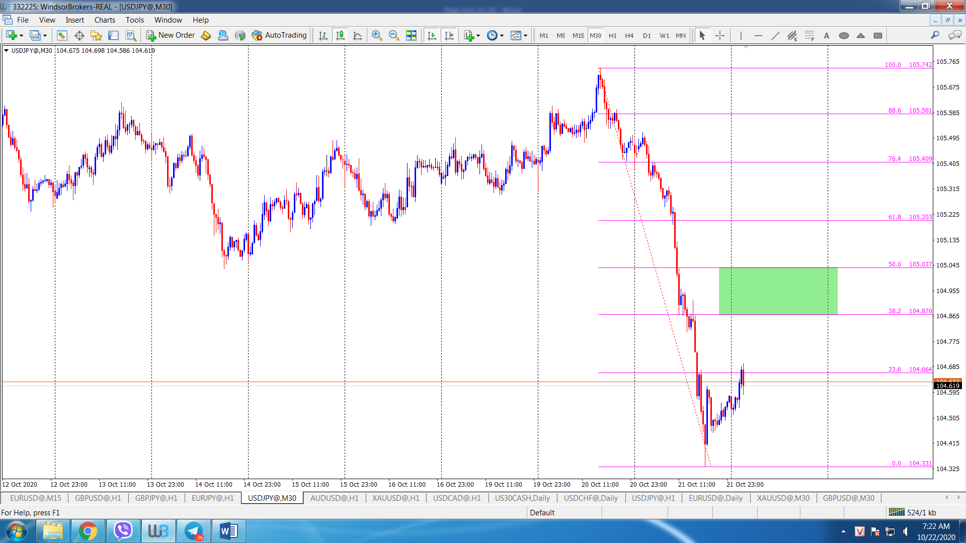Zoom out of the chart

pos(394,35)
